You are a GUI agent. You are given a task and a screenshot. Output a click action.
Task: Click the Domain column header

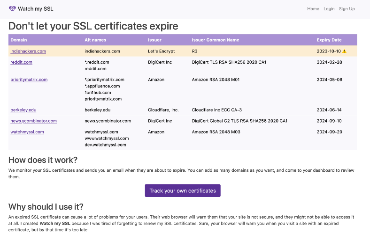point(19,40)
